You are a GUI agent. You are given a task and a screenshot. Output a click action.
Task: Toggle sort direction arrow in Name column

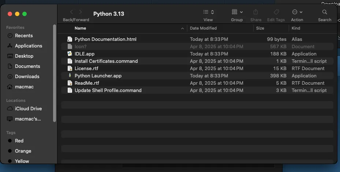(182, 28)
